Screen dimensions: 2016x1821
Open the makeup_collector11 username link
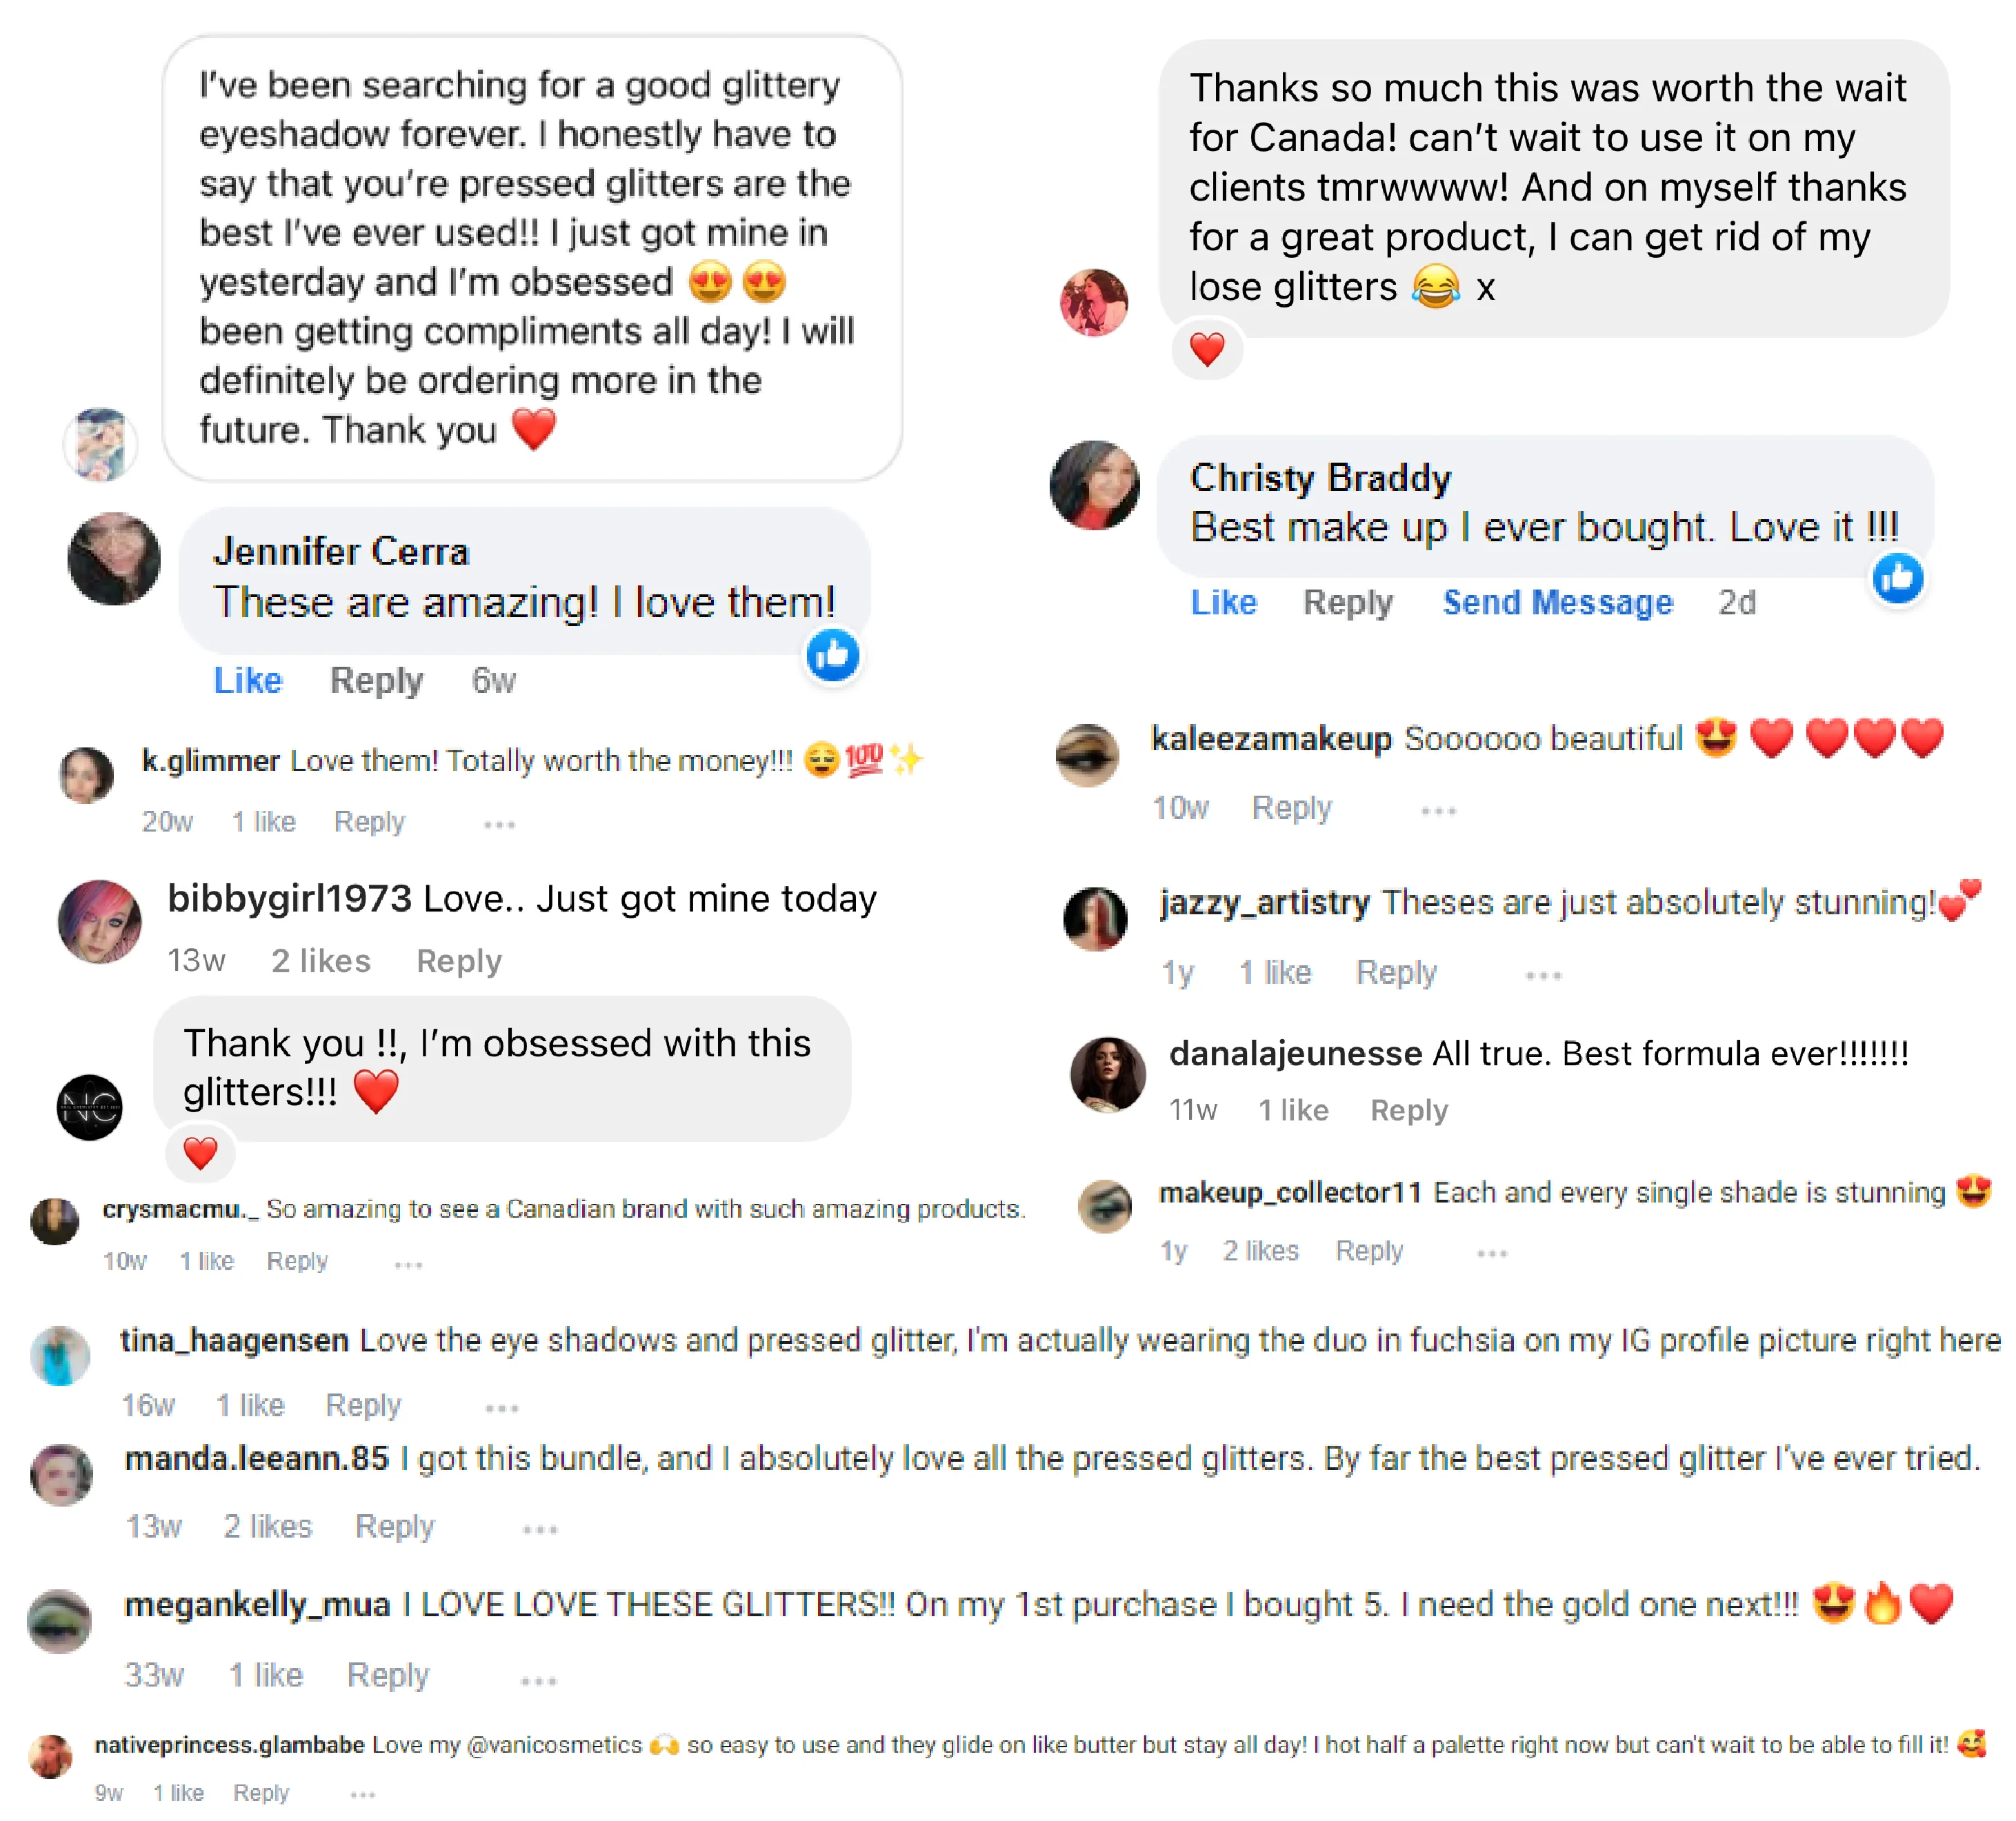(x=1289, y=1192)
